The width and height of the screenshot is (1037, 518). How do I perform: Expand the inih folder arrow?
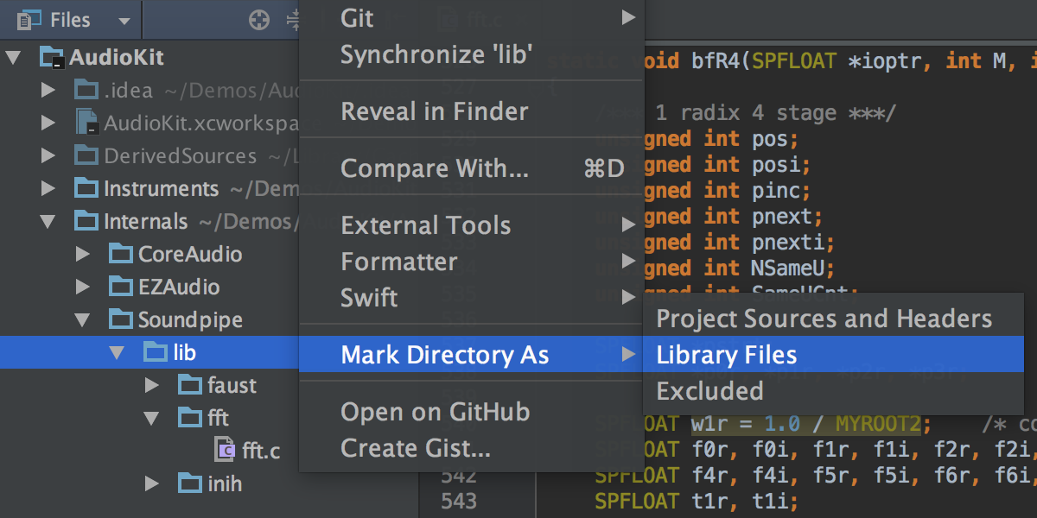[152, 483]
